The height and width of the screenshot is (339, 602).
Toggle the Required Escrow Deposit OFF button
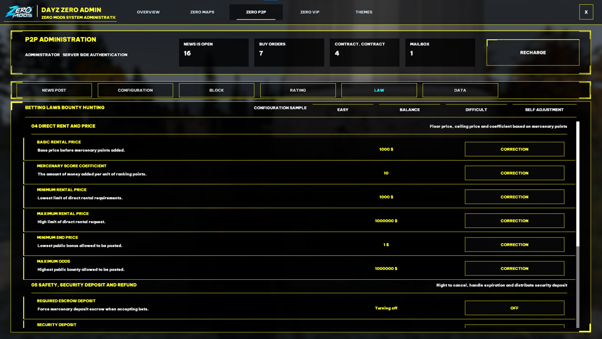514,308
